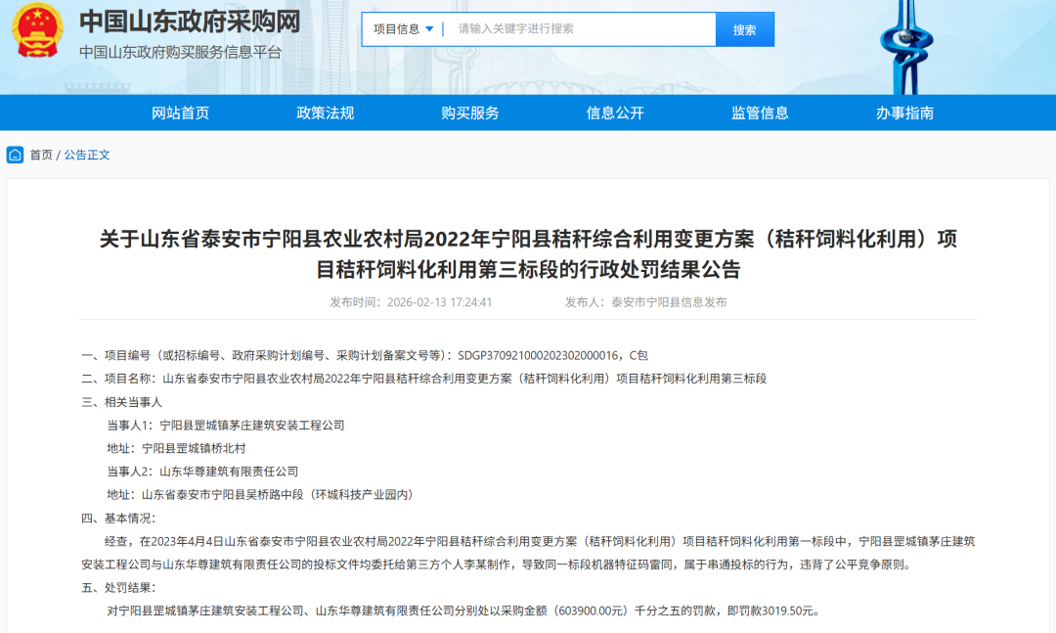Navigate to the 监管信息 section
The image size is (1056, 633).
tap(760, 113)
